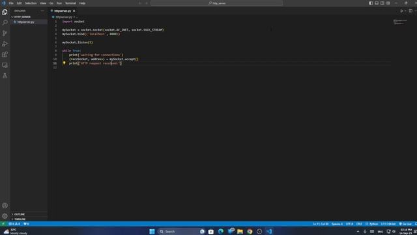Image resolution: width=417 pixels, height=235 pixels.
Task: Open Explorer Views and More Actions menu
Action: point(42,11)
